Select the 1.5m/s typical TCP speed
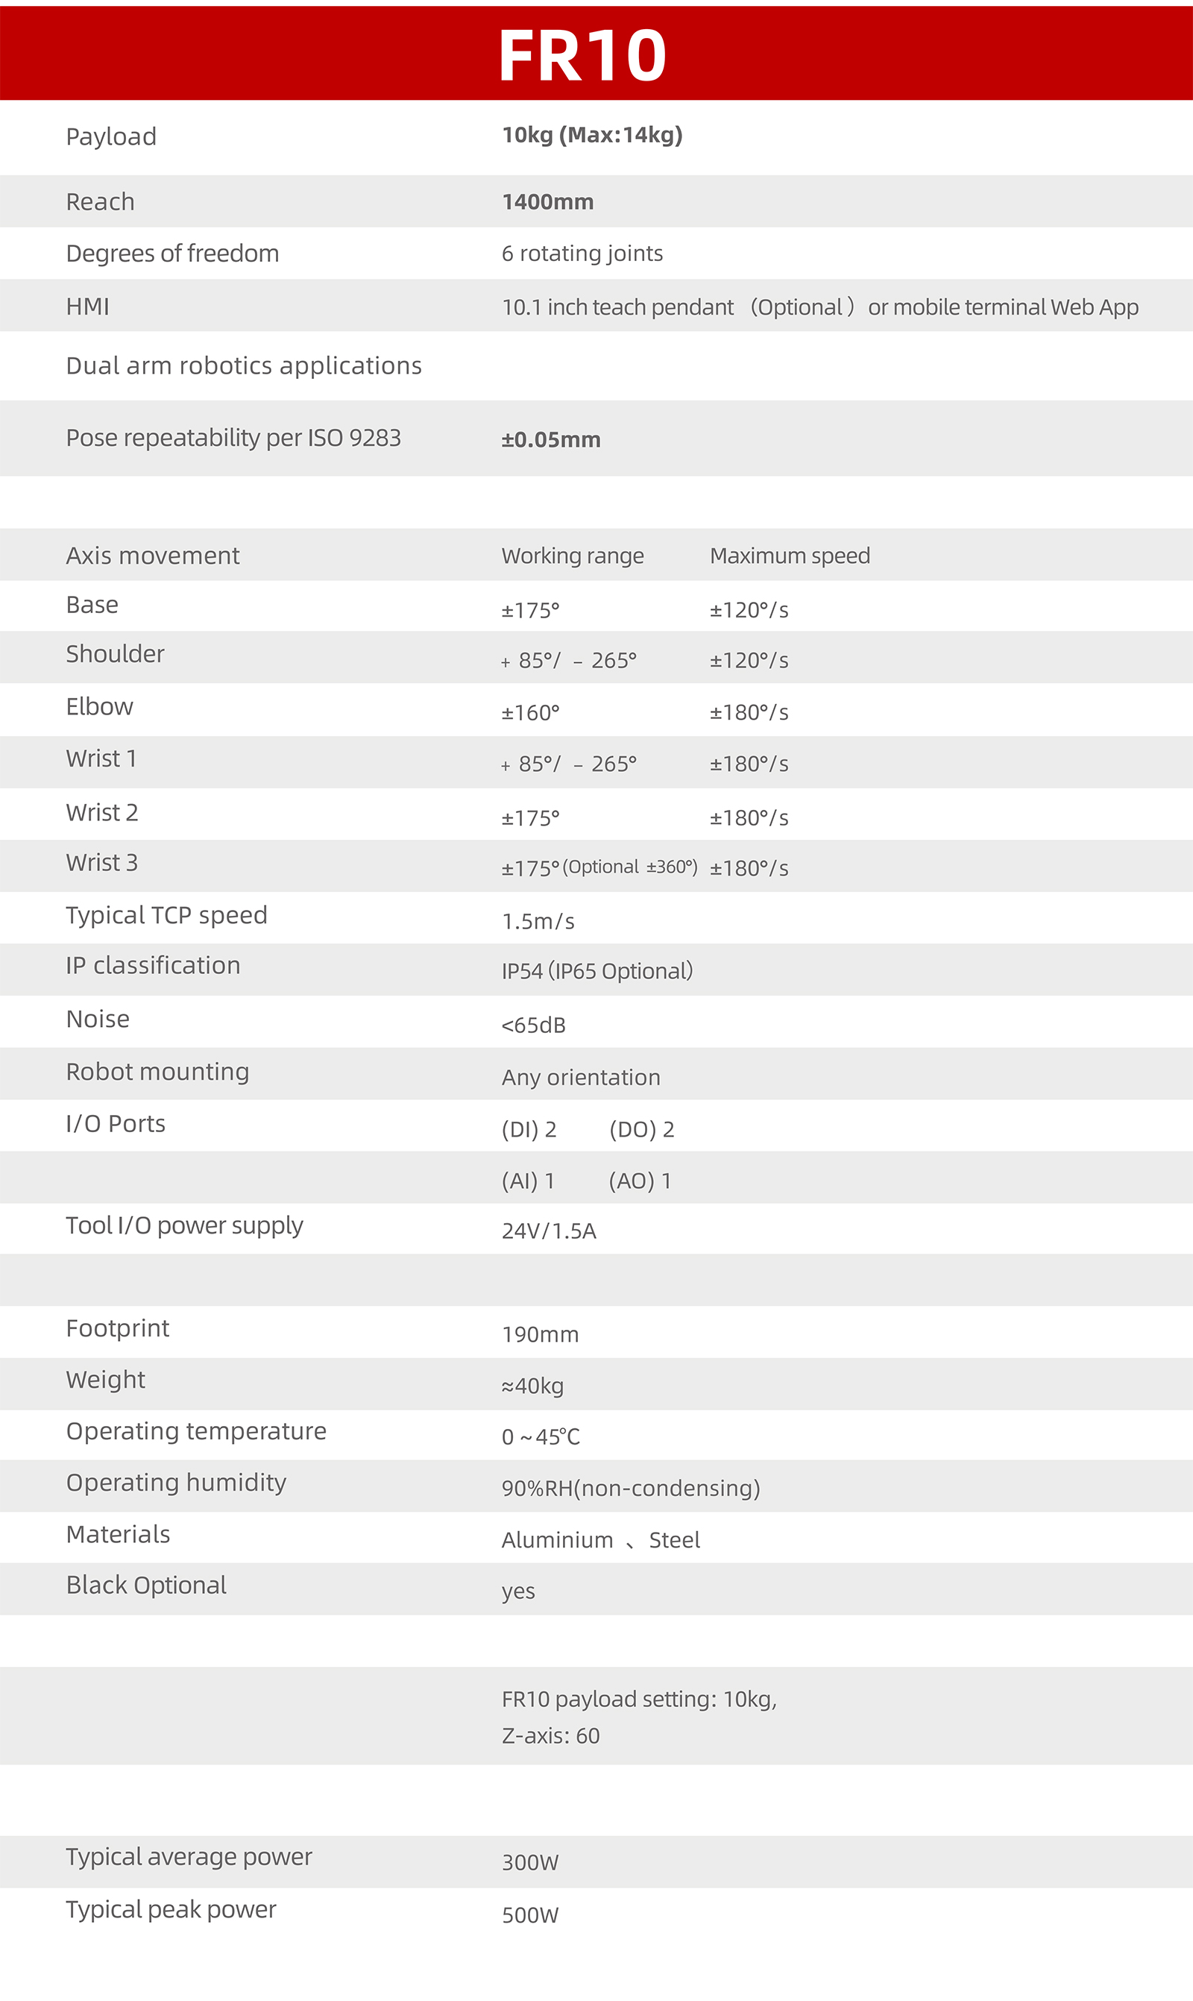Screen dimensions: 1193x2001 pos(538,921)
